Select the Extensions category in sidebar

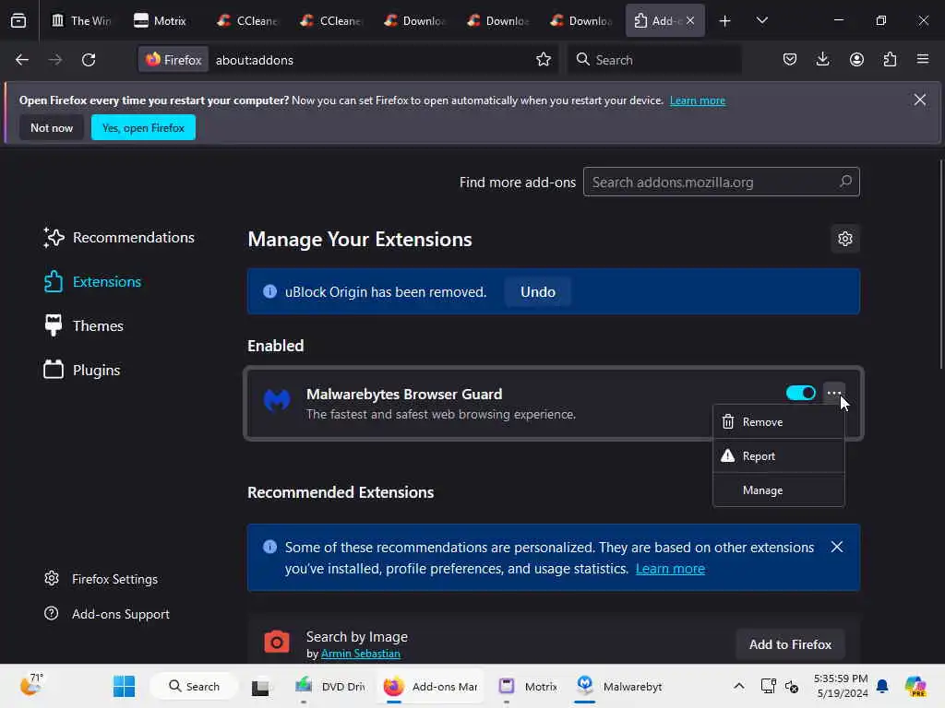(92, 282)
